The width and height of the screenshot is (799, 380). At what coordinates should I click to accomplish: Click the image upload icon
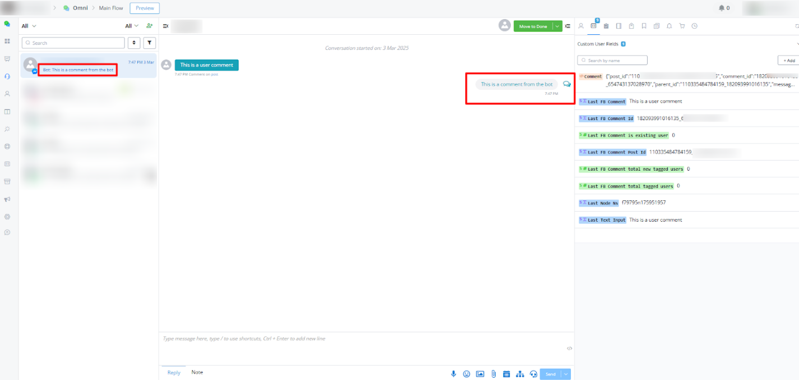tap(480, 374)
